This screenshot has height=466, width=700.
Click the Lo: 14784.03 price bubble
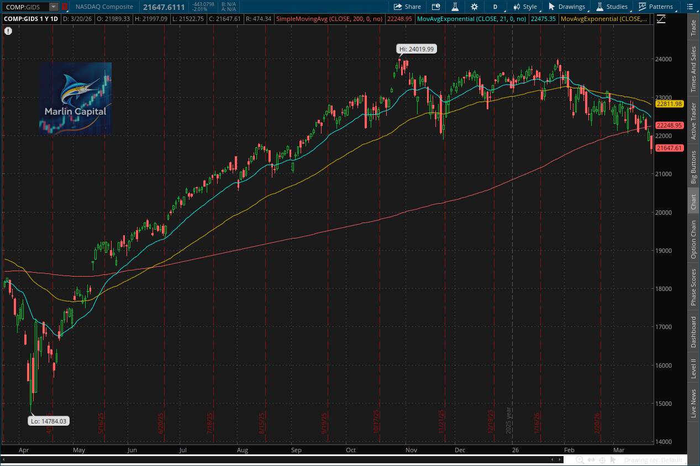click(x=49, y=421)
